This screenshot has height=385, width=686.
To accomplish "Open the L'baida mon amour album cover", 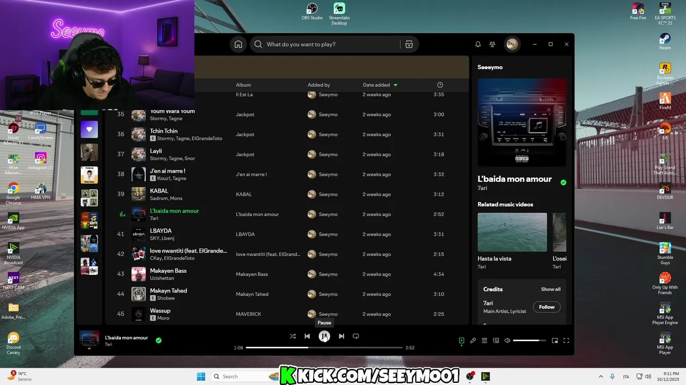I will pos(522,122).
